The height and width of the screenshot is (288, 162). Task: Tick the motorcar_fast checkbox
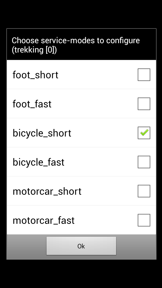click(x=144, y=220)
